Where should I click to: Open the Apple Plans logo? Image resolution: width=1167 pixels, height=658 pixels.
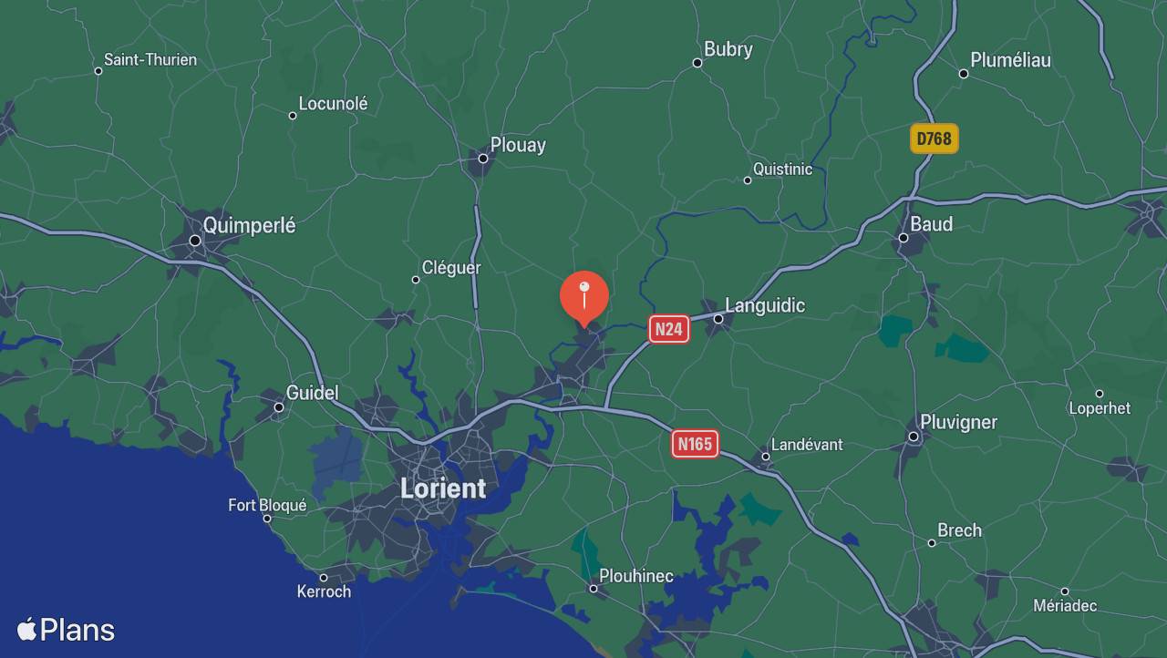pyautogui.click(x=66, y=630)
